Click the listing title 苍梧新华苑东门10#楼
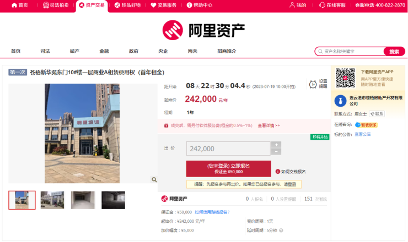The width and height of the screenshot is (408, 242). 97,72
